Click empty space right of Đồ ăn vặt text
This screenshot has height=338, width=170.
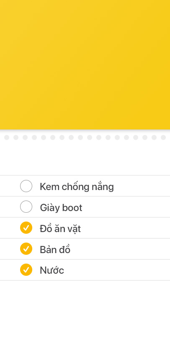[x=125, y=228]
